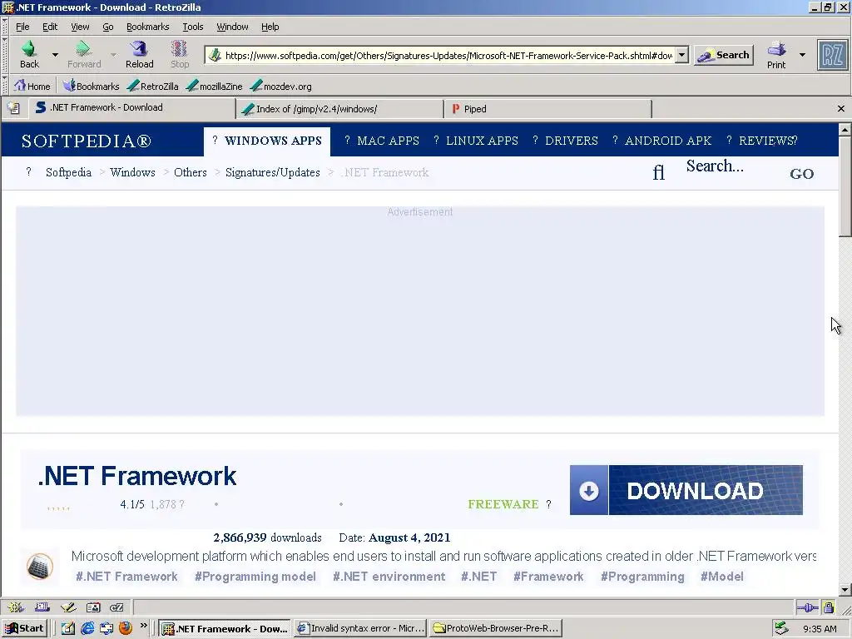
Task: Expand the address bar URL dropdown
Action: pos(682,55)
